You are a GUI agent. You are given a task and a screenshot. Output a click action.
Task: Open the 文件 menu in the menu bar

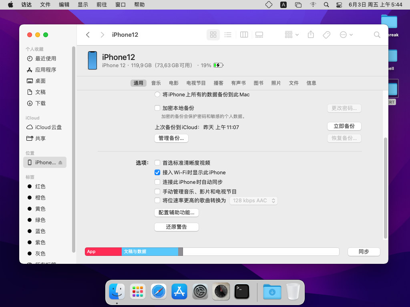[45, 5]
